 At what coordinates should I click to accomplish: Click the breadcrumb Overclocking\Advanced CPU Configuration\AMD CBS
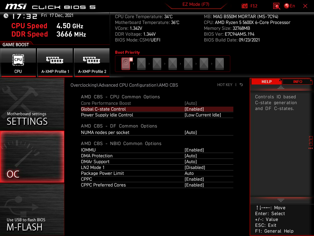(124, 85)
